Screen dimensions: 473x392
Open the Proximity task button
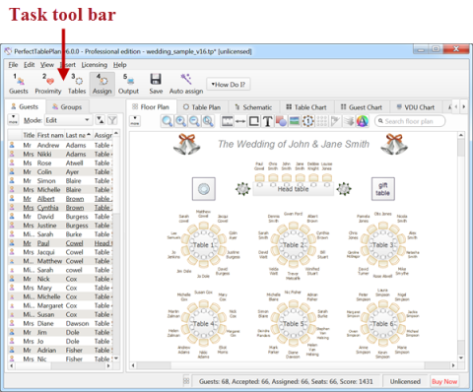48,85
